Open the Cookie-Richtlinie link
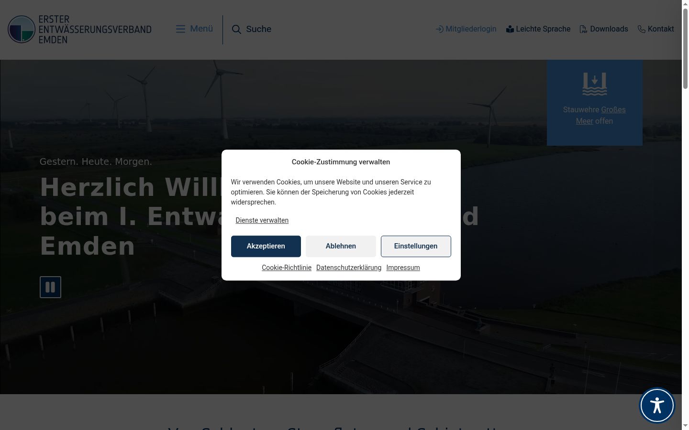689x430 pixels. click(x=287, y=268)
